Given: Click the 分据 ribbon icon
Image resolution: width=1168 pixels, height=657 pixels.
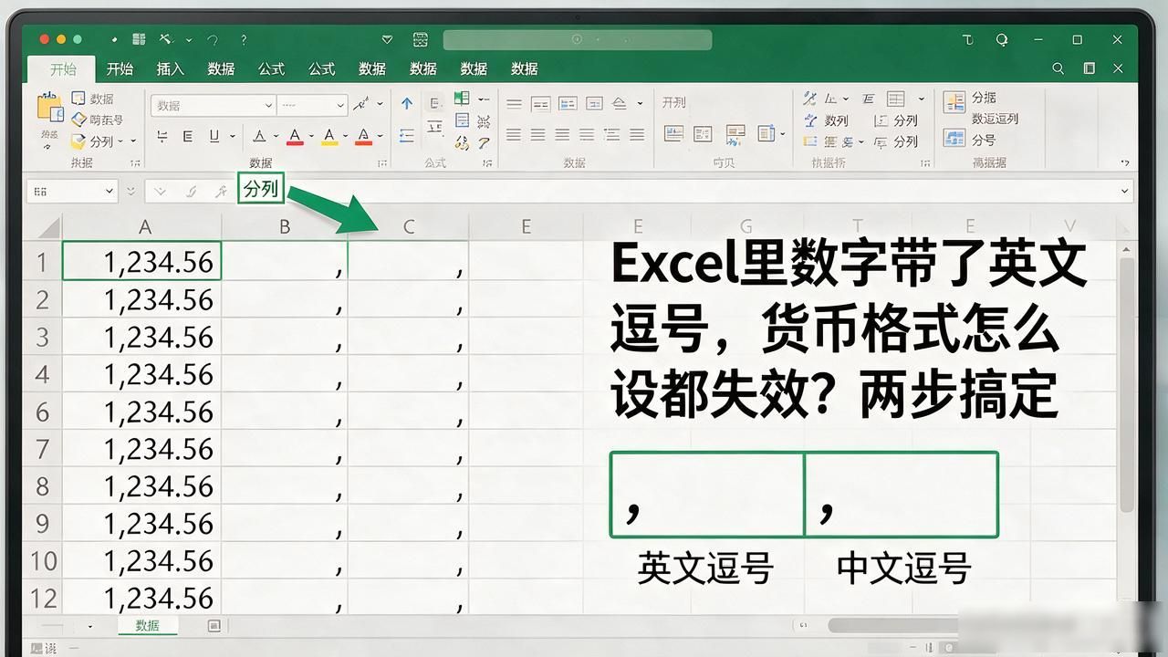Looking at the screenshot, I should pyautogui.click(x=954, y=100).
